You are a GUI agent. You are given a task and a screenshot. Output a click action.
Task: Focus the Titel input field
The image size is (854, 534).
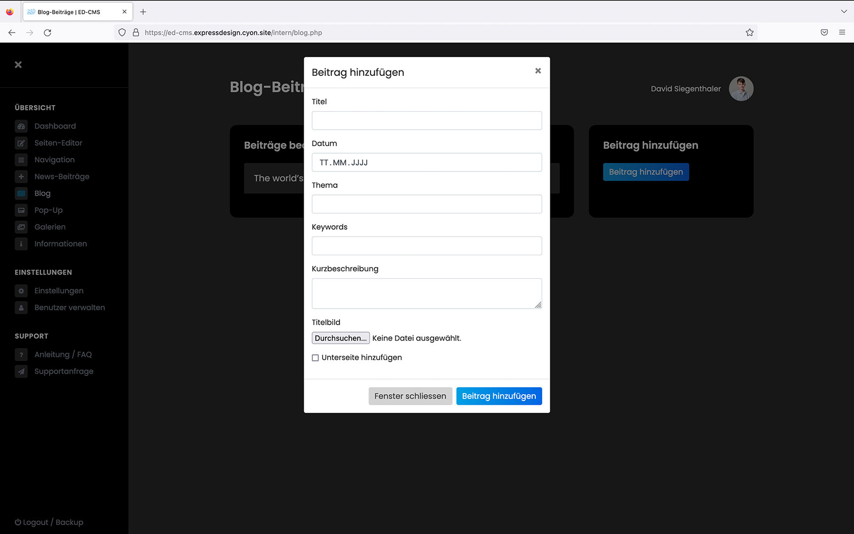[x=426, y=121]
